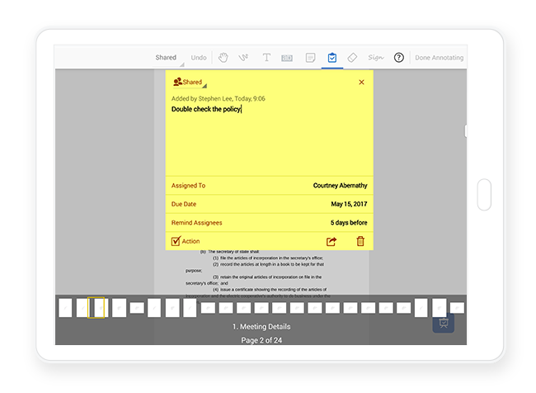Click the share arrow icon on the note

tap(331, 241)
